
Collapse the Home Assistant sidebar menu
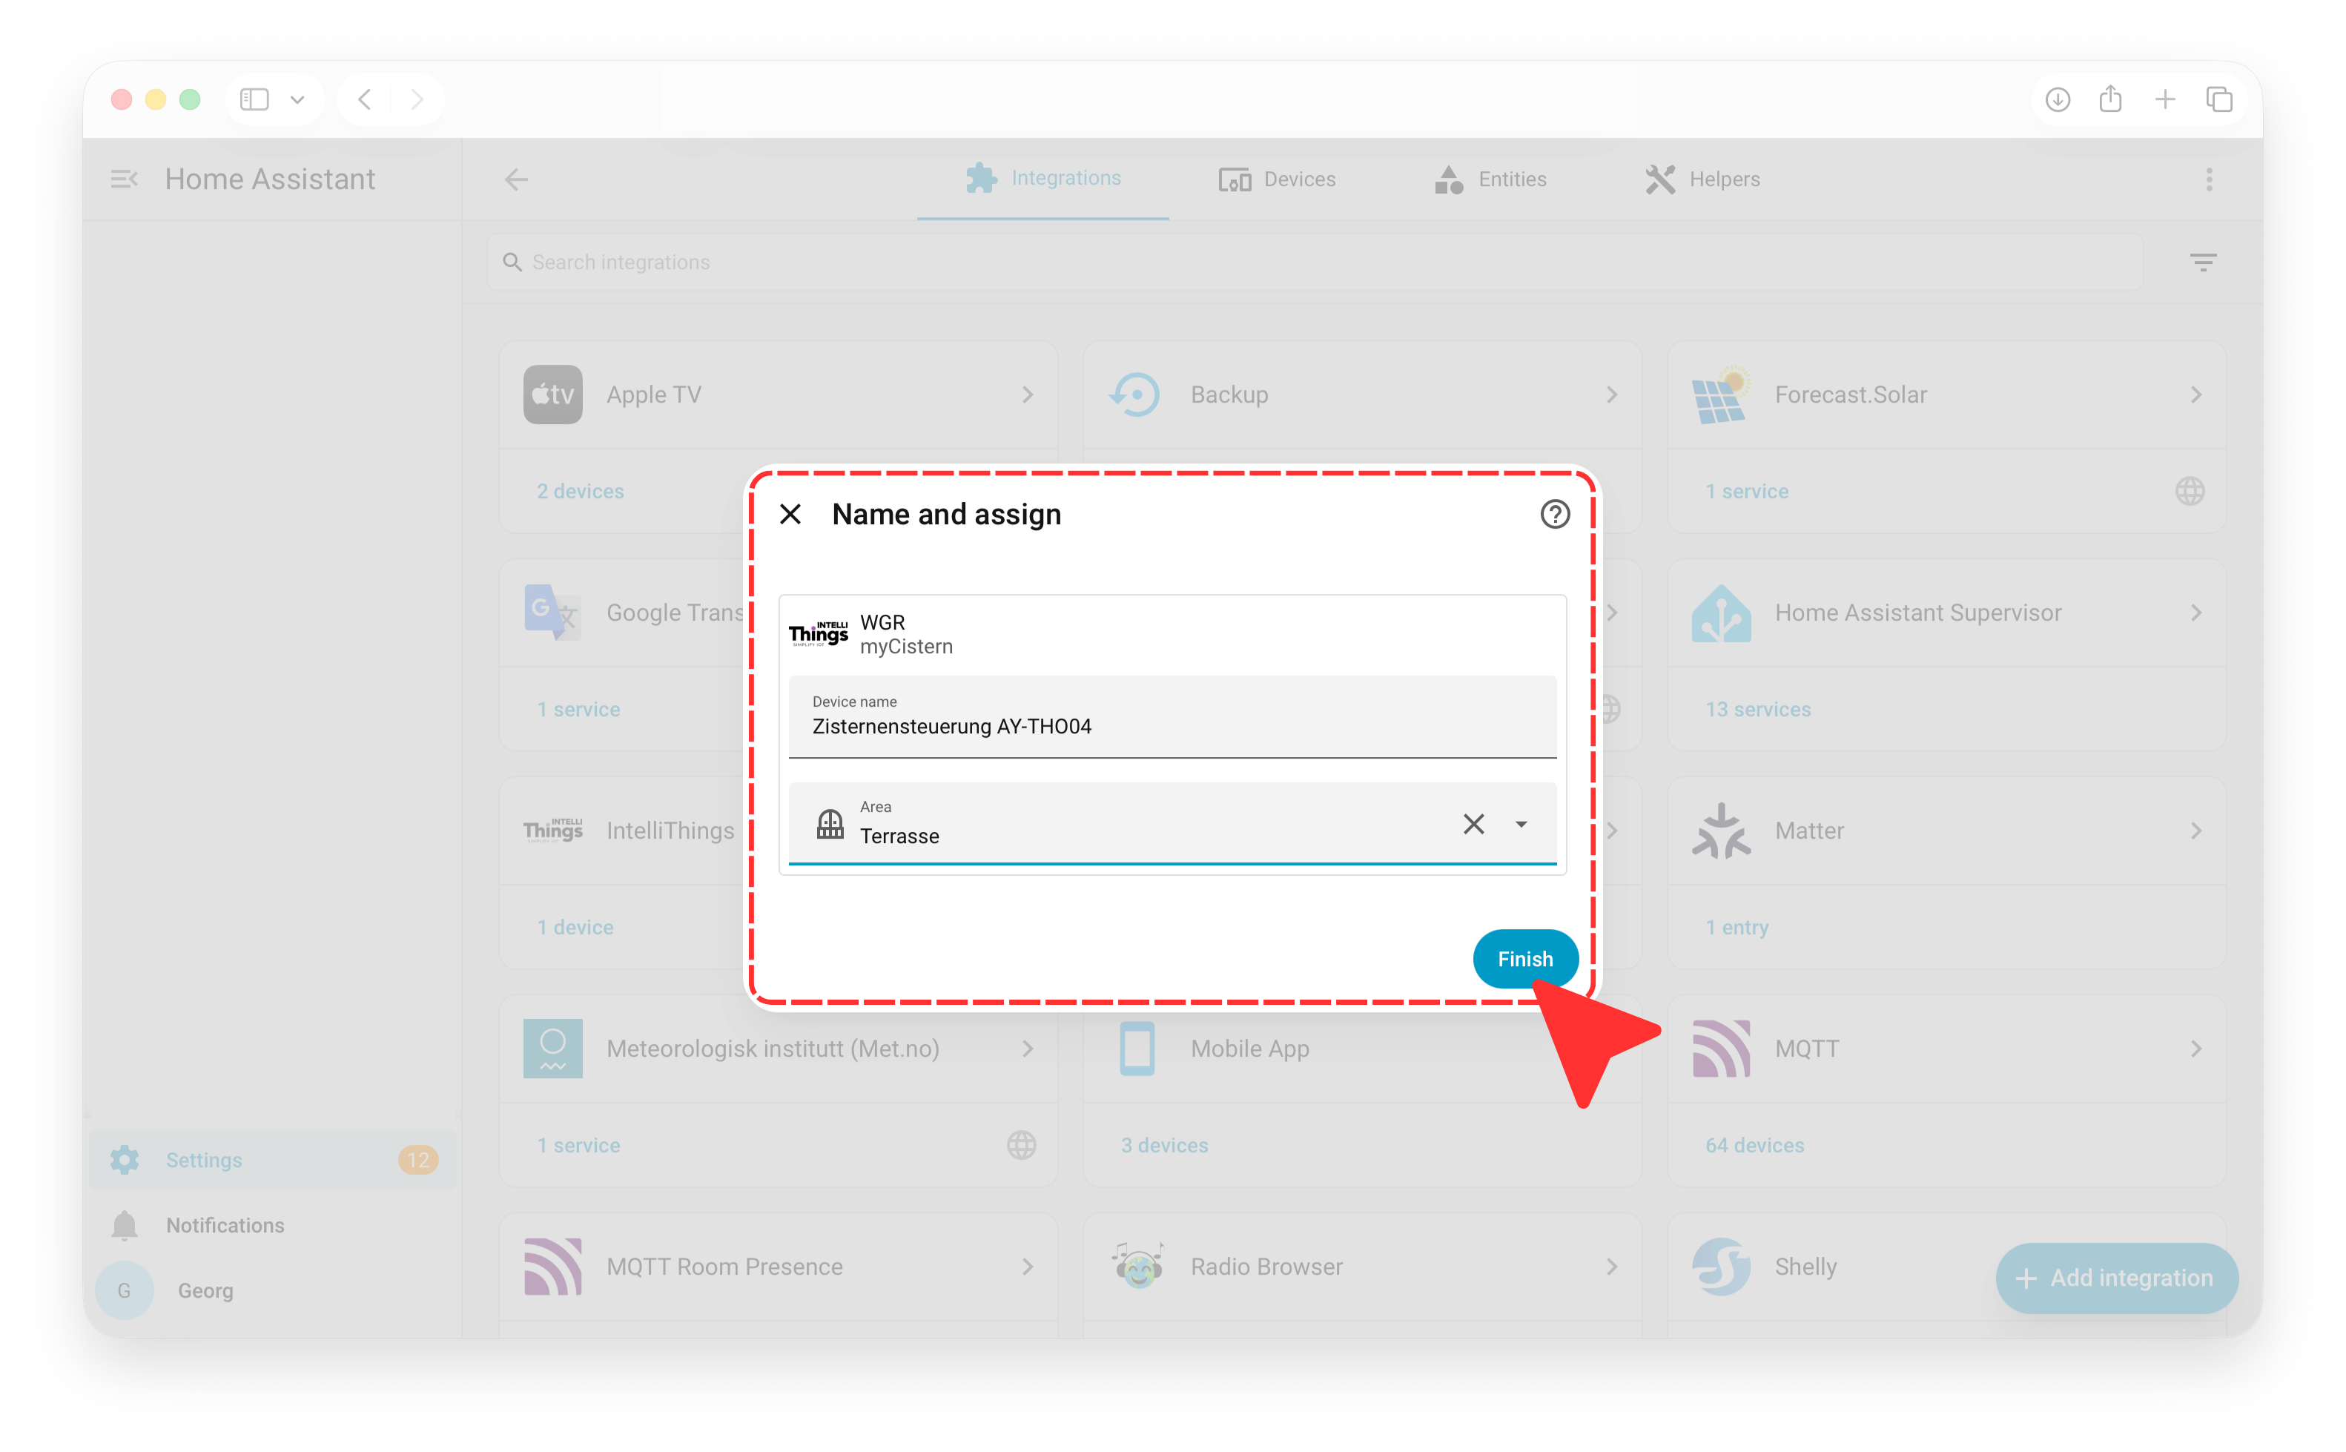pyautogui.click(x=124, y=179)
